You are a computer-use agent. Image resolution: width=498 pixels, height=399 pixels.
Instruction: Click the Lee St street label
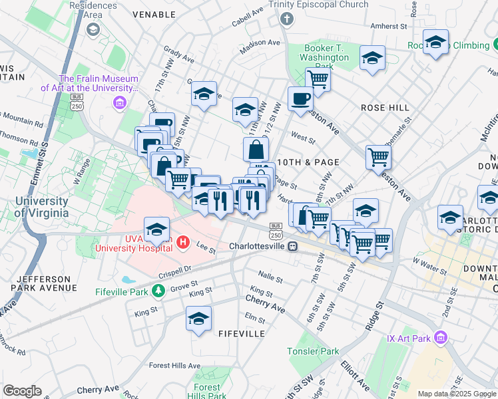click(206, 247)
